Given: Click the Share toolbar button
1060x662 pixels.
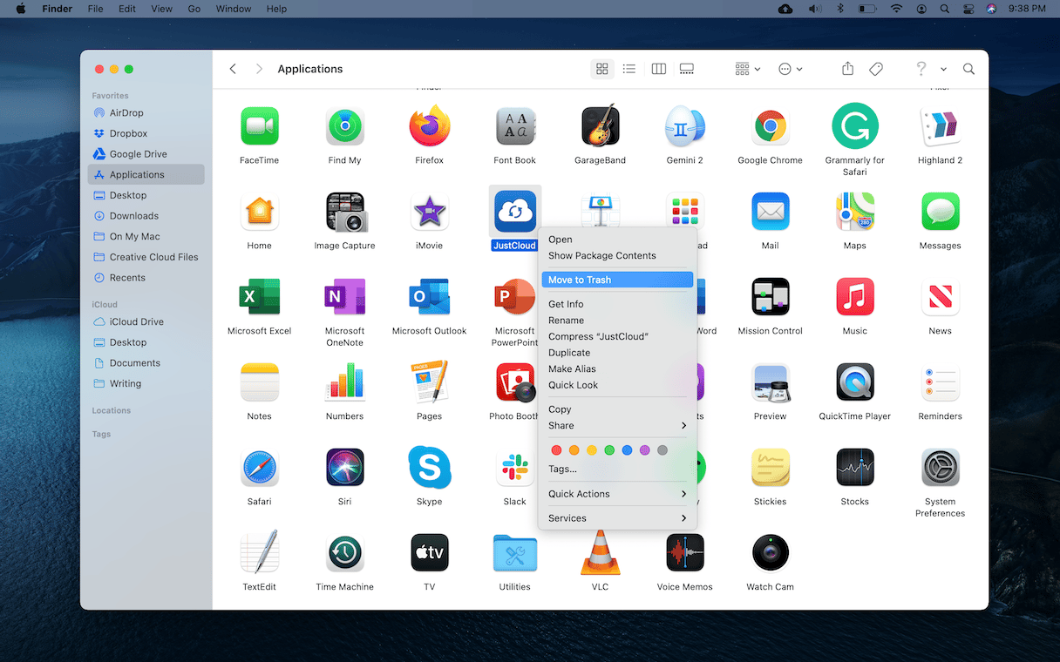Looking at the screenshot, I should coord(847,69).
